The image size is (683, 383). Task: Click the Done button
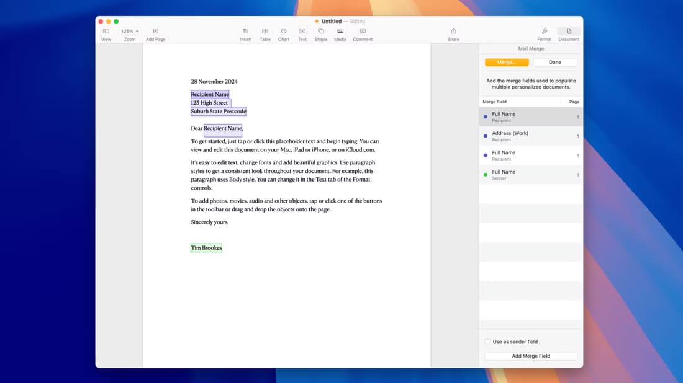[555, 62]
